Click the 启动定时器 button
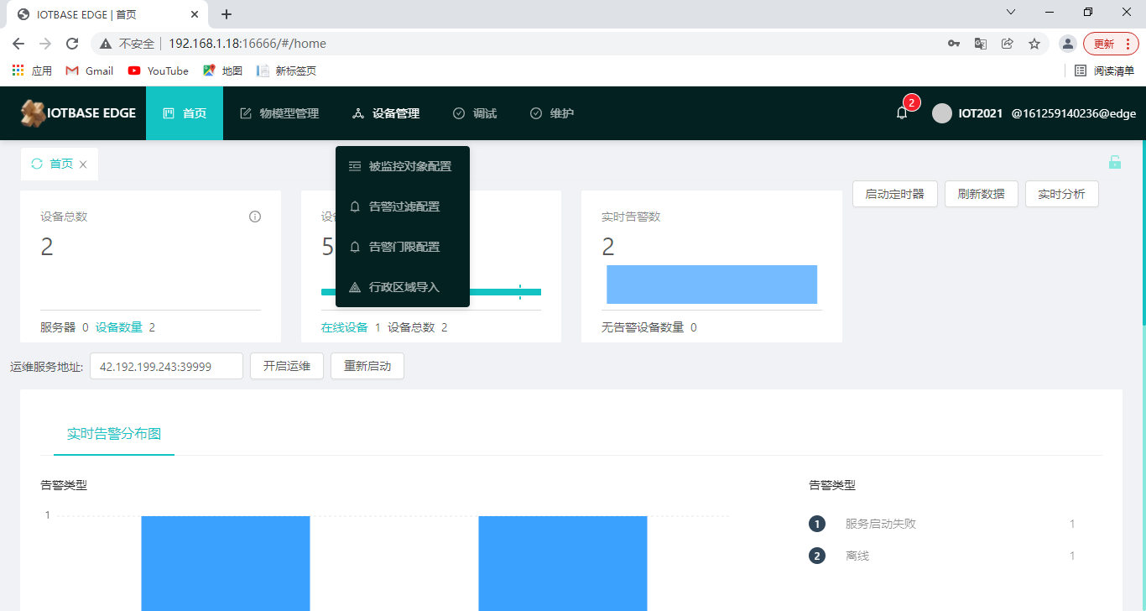The width and height of the screenshot is (1146, 611). tap(894, 194)
